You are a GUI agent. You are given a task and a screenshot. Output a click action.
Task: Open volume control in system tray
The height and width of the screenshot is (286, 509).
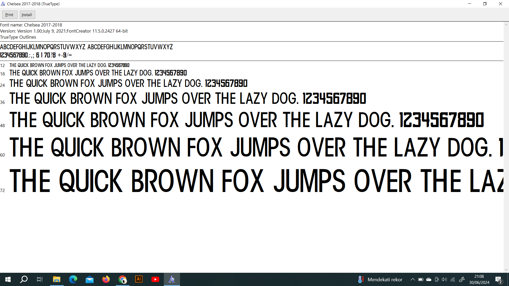pos(445,279)
